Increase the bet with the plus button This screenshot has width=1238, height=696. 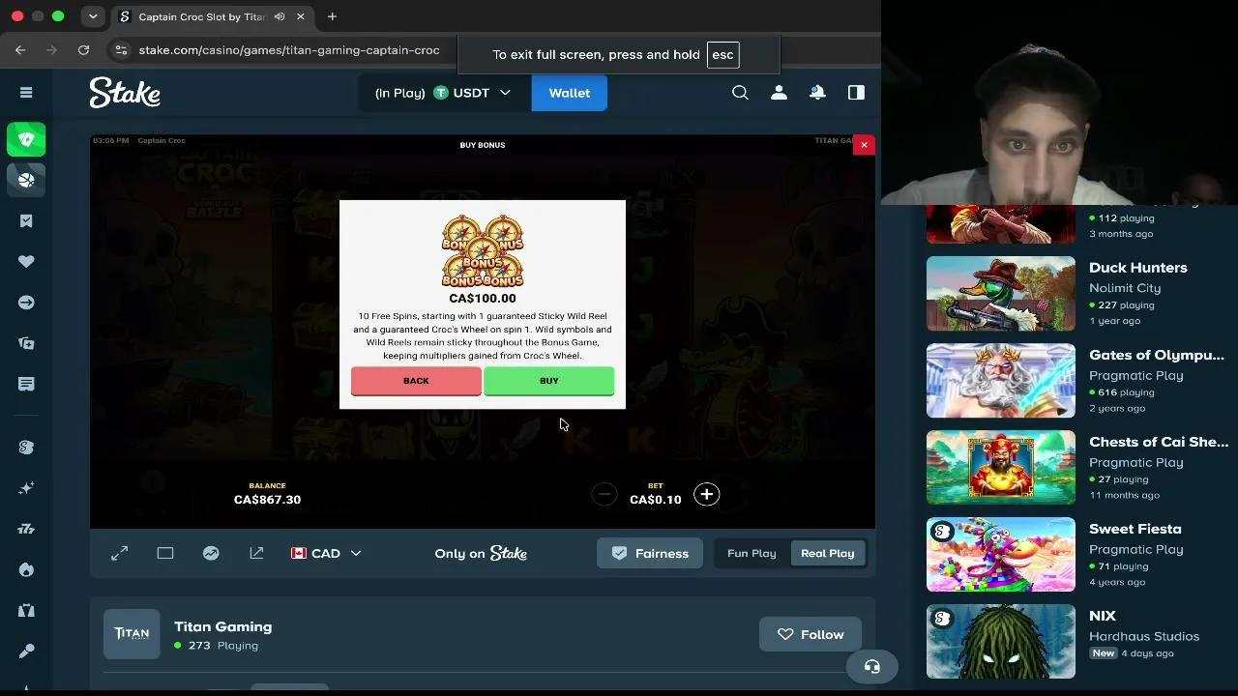tap(707, 495)
